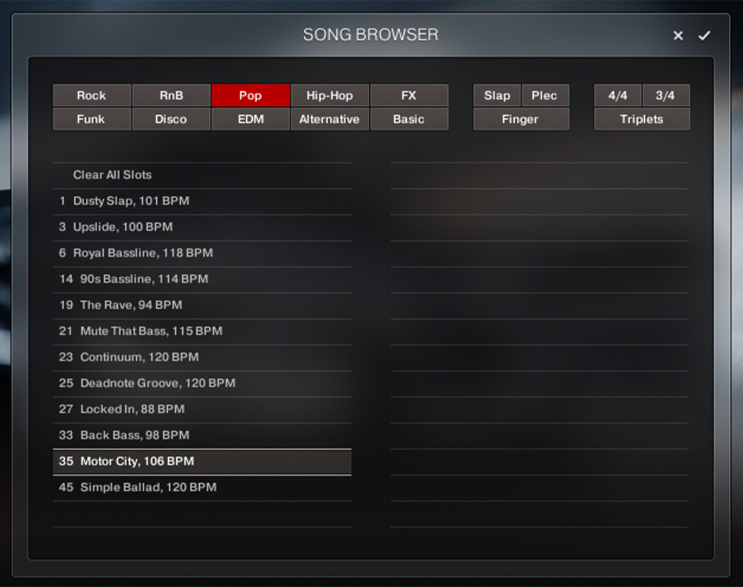Select song Dusty Slap, 101 BPM
Screen dimensions: 743x587
(131, 201)
